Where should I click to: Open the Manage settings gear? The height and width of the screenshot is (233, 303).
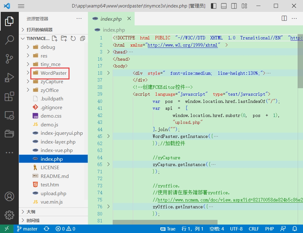click(x=9, y=215)
